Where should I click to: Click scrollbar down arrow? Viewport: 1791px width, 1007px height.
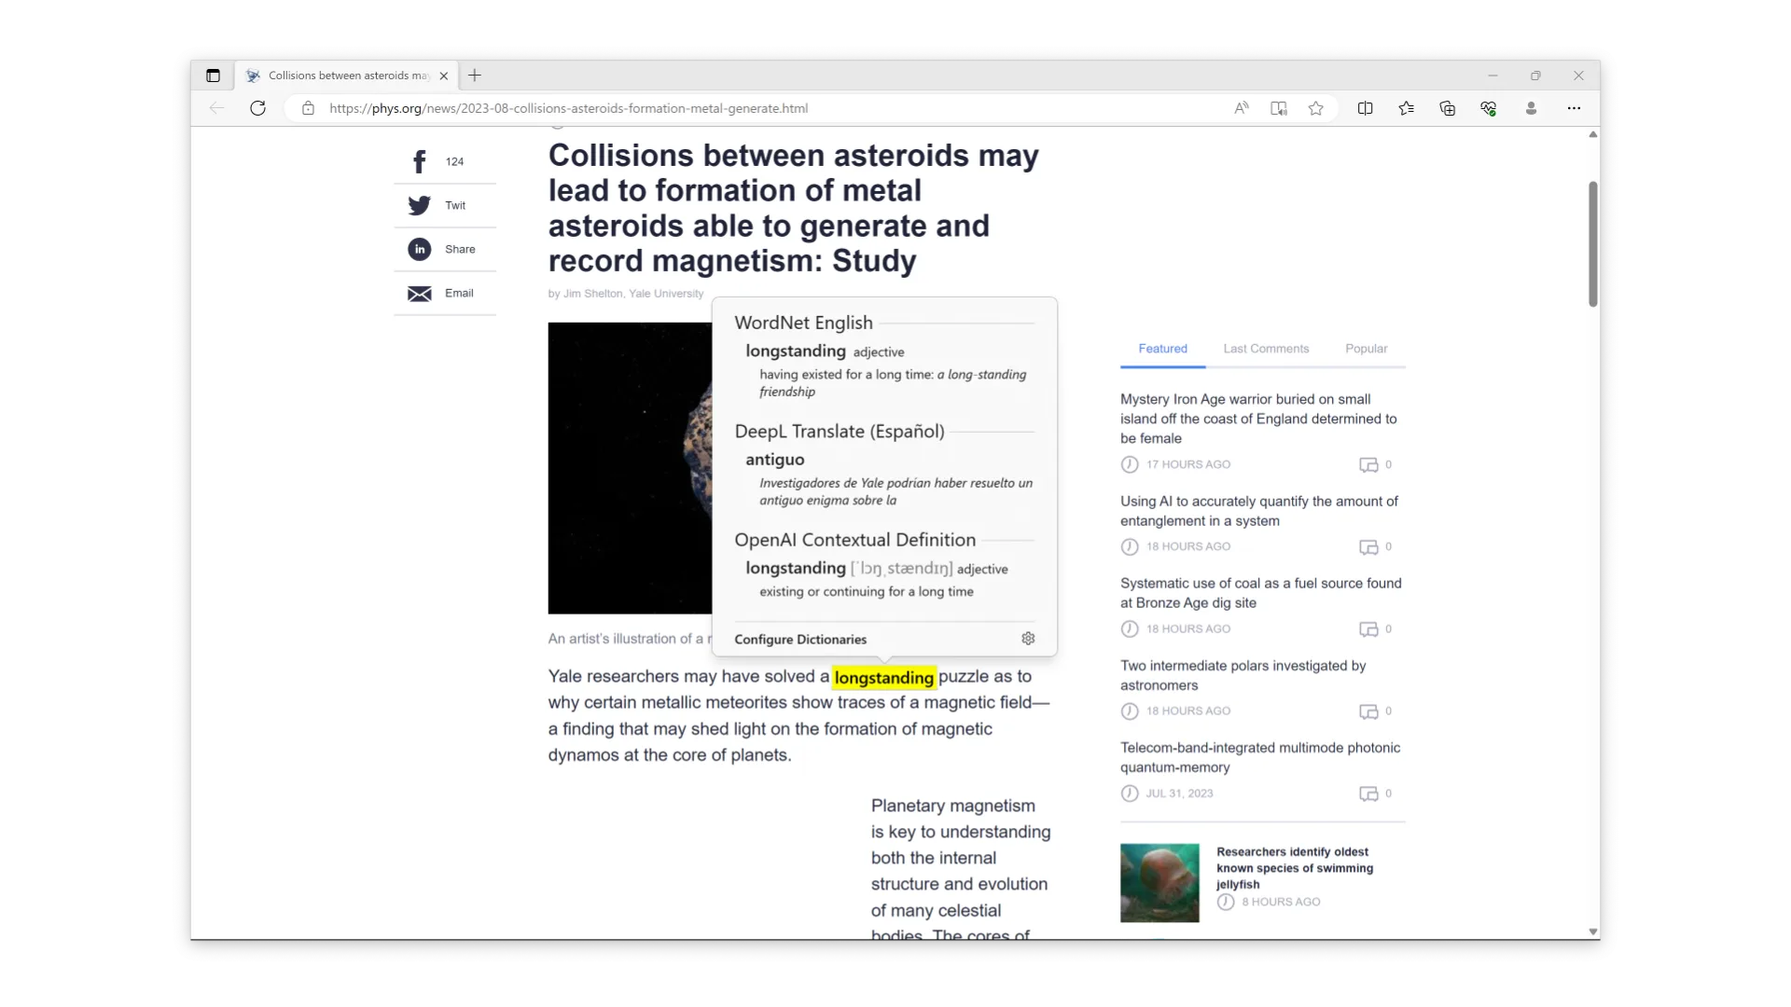pyautogui.click(x=1593, y=931)
